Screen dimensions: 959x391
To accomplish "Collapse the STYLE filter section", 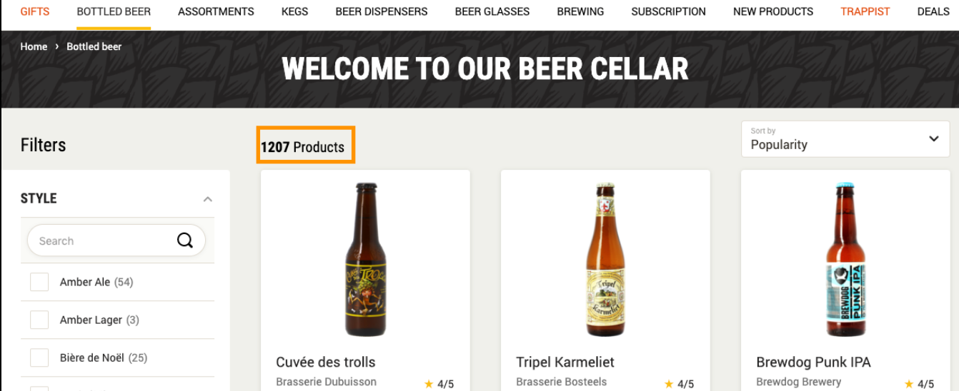I will pyautogui.click(x=207, y=199).
